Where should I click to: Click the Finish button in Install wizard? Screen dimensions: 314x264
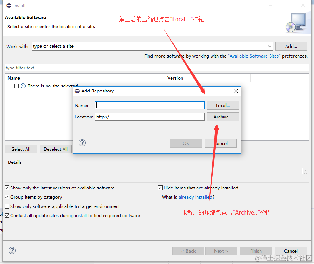[x=256, y=251]
